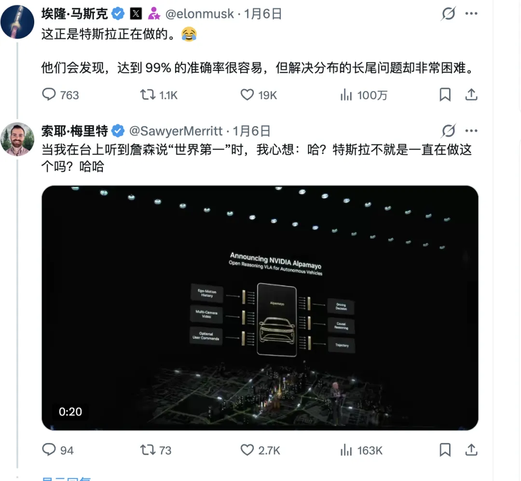Reply to Elon Musk's tweet

(49, 94)
